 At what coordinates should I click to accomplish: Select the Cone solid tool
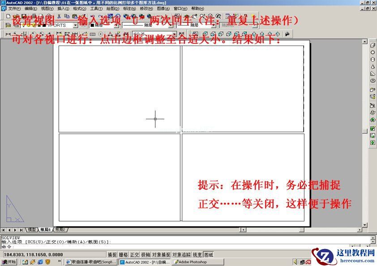click(x=373, y=67)
